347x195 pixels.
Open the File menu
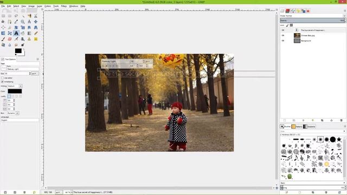(x=3, y=6)
